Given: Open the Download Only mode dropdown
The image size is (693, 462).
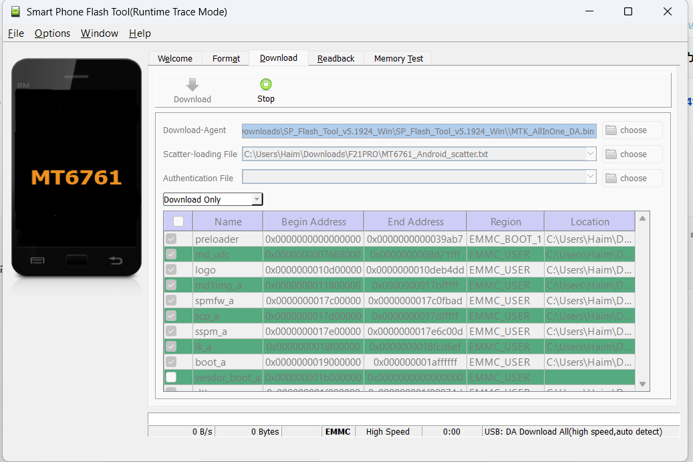Looking at the screenshot, I should click(257, 199).
